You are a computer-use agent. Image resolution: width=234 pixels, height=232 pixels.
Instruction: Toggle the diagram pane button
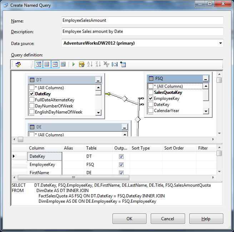[x=39, y=64]
